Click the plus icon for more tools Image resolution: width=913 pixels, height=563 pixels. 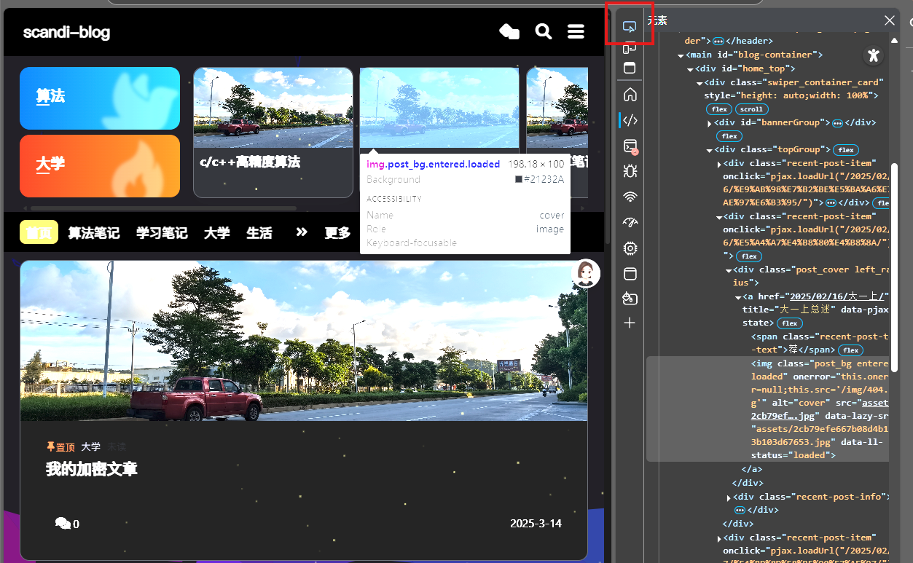[630, 323]
